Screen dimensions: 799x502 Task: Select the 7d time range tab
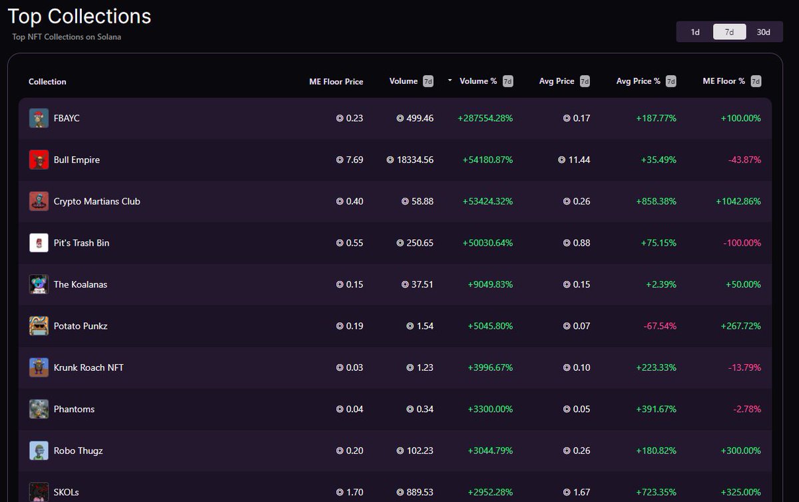[x=729, y=32]
